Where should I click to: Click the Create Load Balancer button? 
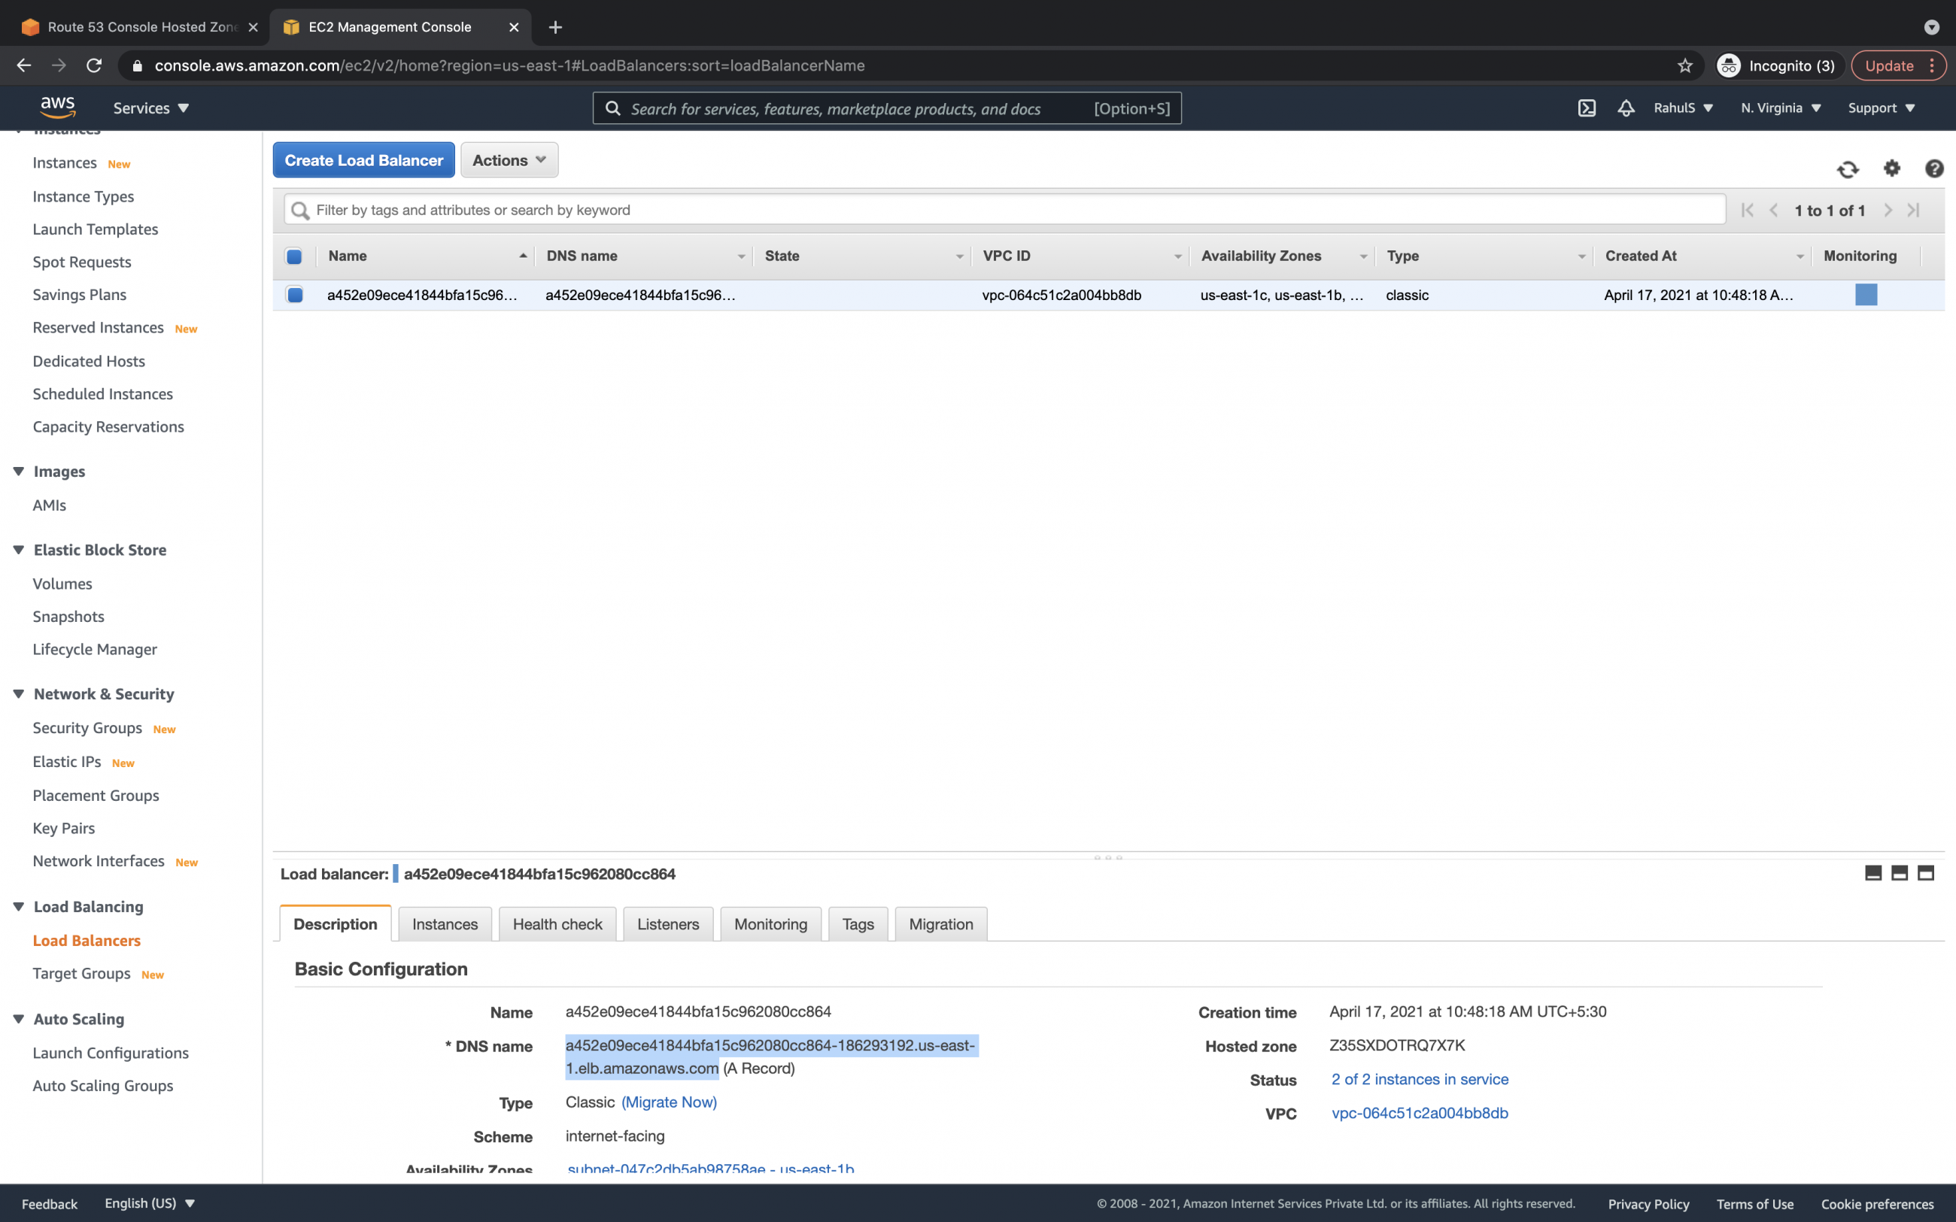click(x=363, y=160)
